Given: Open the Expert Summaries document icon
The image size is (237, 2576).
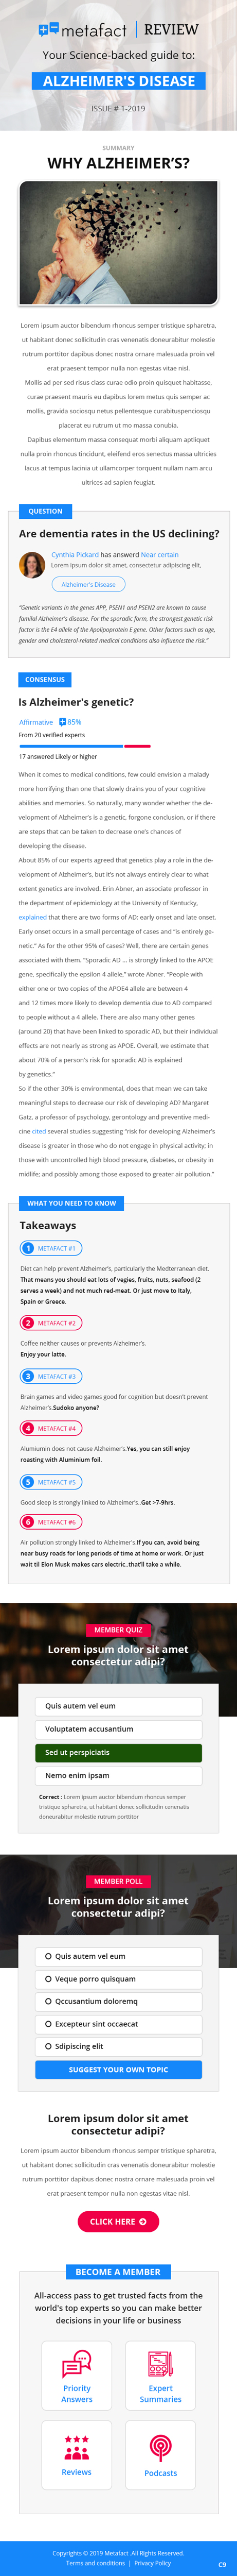Looking at the screenshot, I should click(160, 2363).
